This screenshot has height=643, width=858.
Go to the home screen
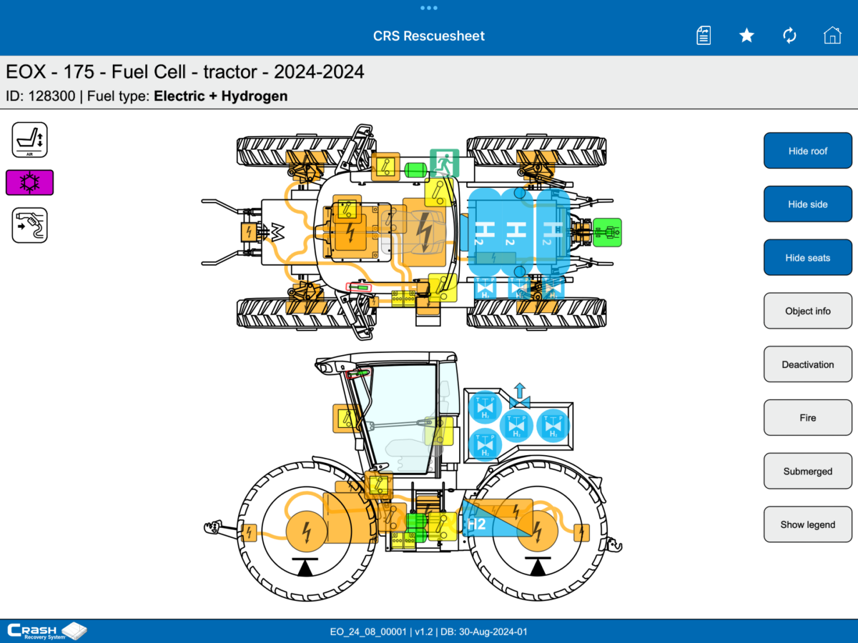tap(832, 36)
